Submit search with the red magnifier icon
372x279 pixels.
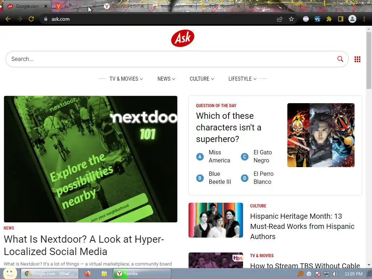340,59
